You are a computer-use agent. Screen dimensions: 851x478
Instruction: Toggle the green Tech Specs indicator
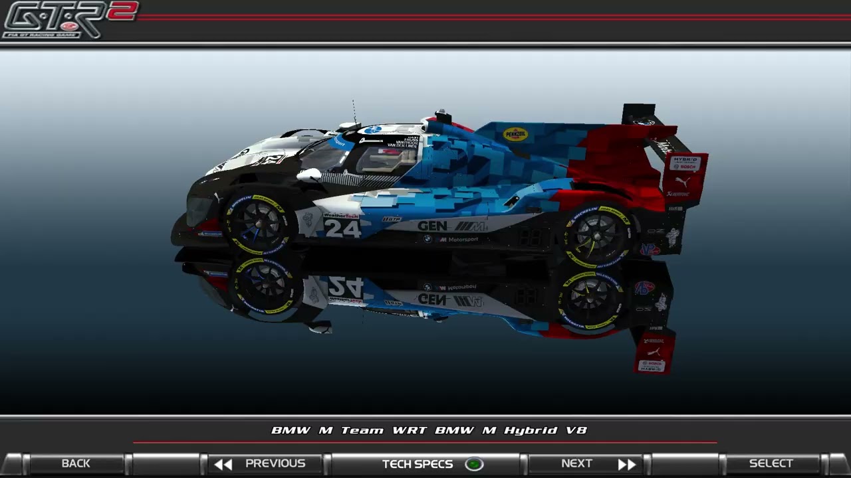[x=474, y=464]
